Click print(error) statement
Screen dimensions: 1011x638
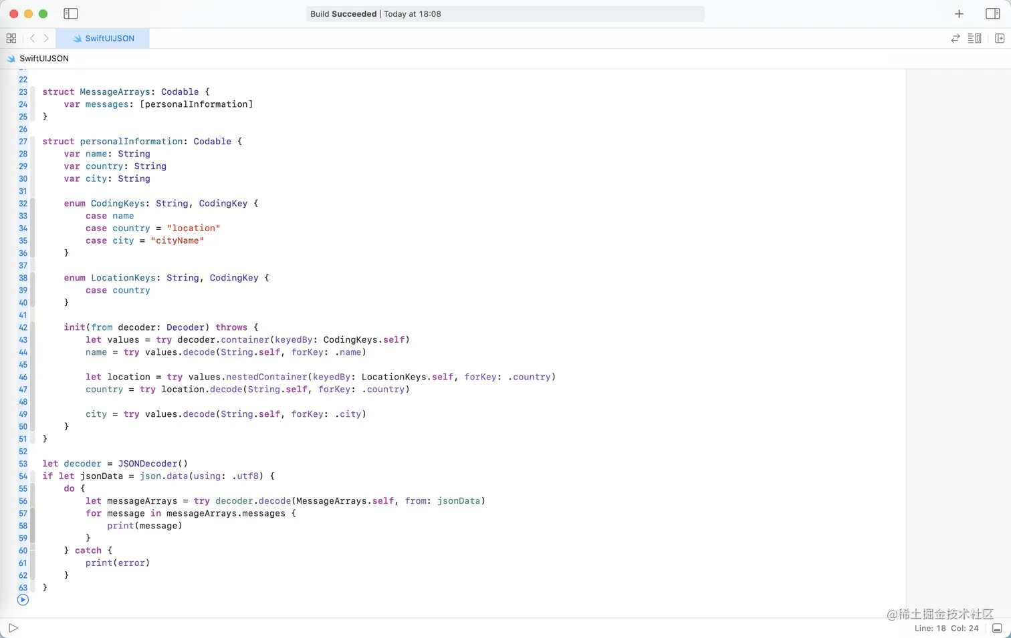tap(118, 563)
